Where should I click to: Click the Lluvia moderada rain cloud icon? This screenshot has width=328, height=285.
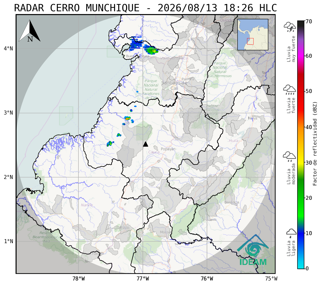pos(290,156)
